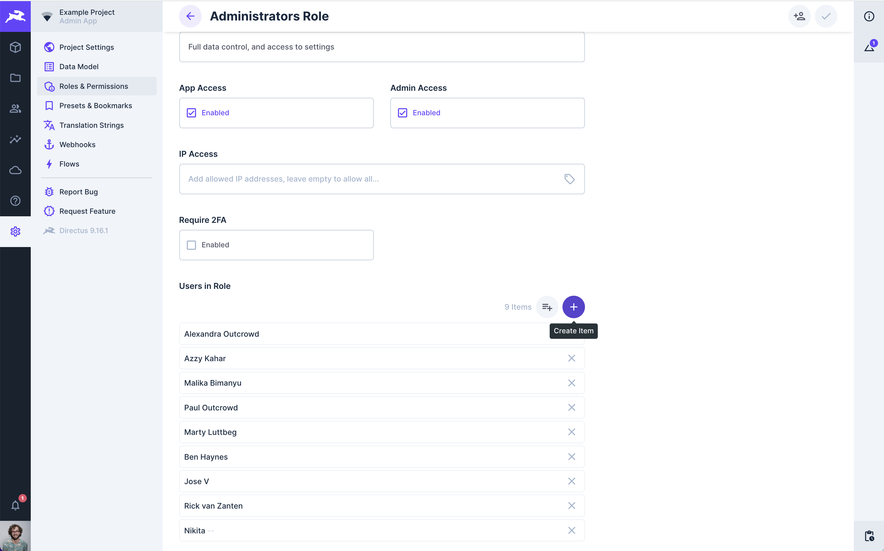This screenshot has height=551, width=884.
Task: Open the tag picker in IP Access field
Action: point(569,179)
